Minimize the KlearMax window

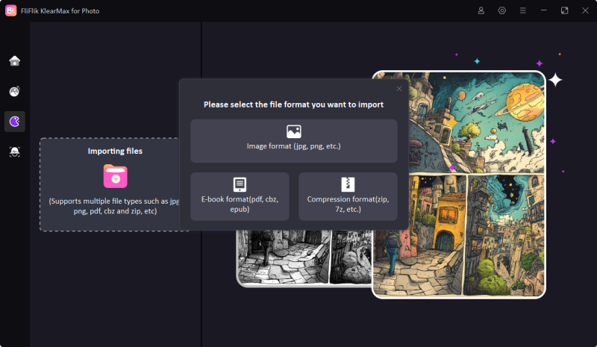pos(544,10)
